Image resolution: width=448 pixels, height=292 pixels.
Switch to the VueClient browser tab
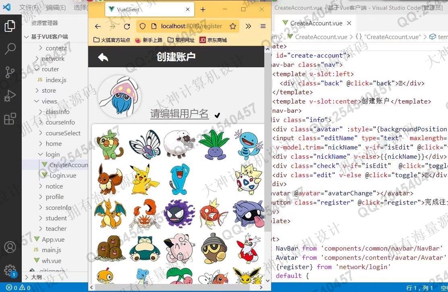tap(149, 9)
